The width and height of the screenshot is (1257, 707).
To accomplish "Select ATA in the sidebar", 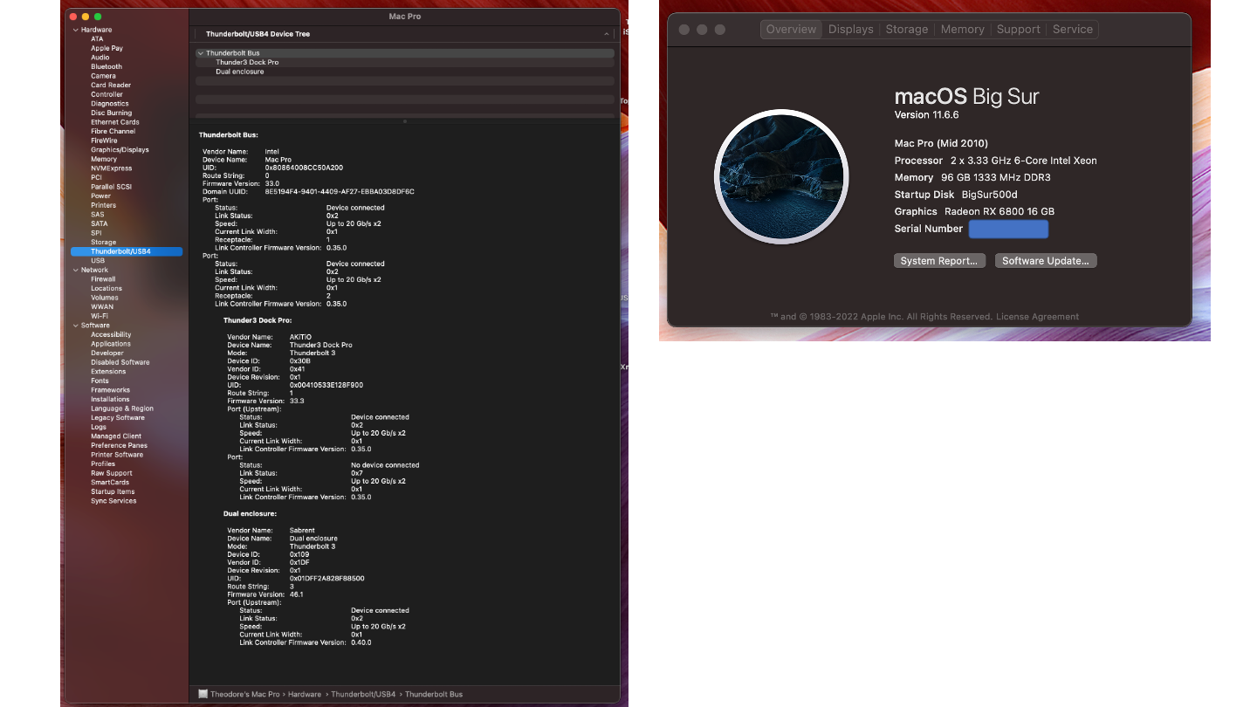I will [97, 39].
